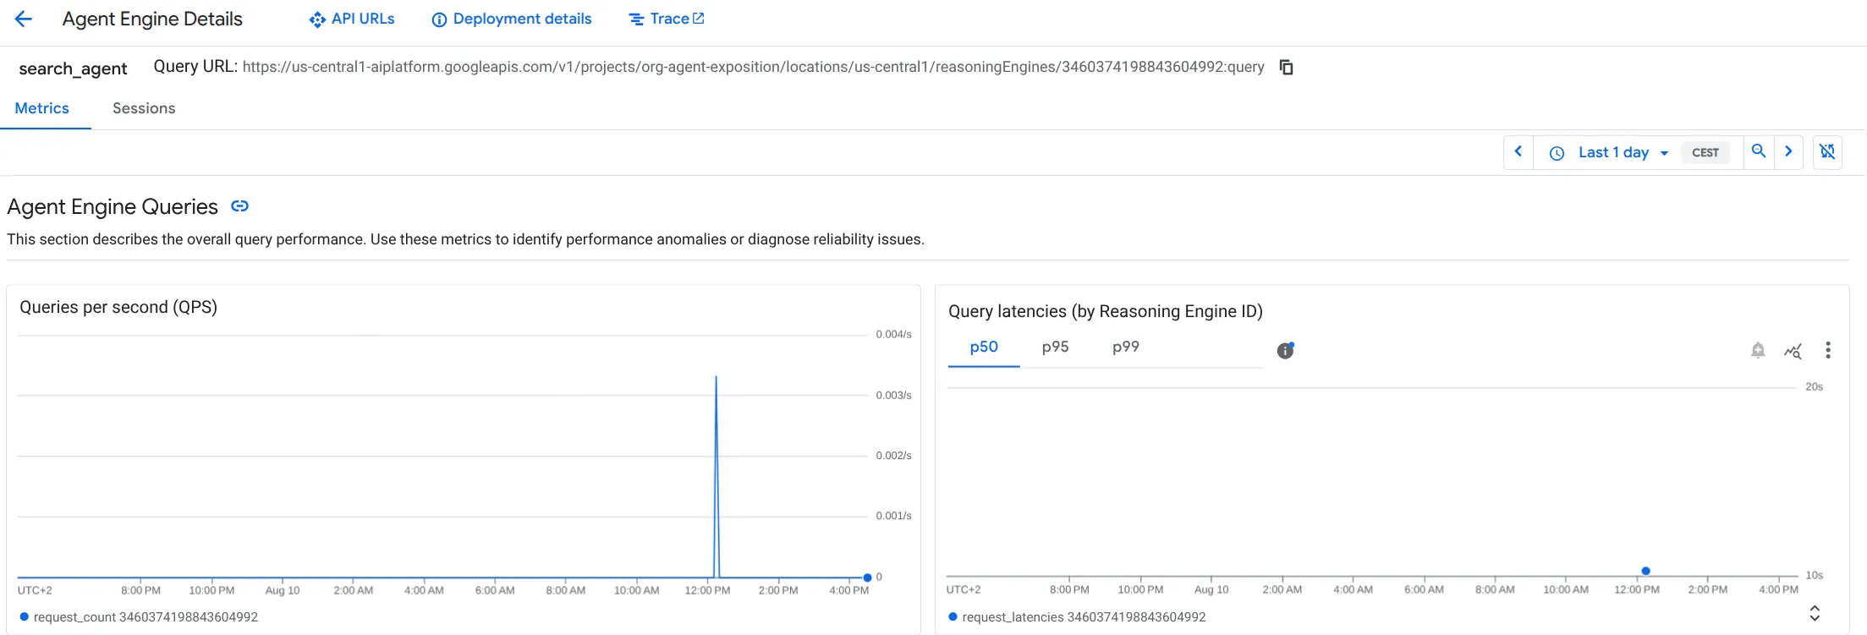
Task: Copy the Query URL to clipboard
Action: pos(1286,67)
